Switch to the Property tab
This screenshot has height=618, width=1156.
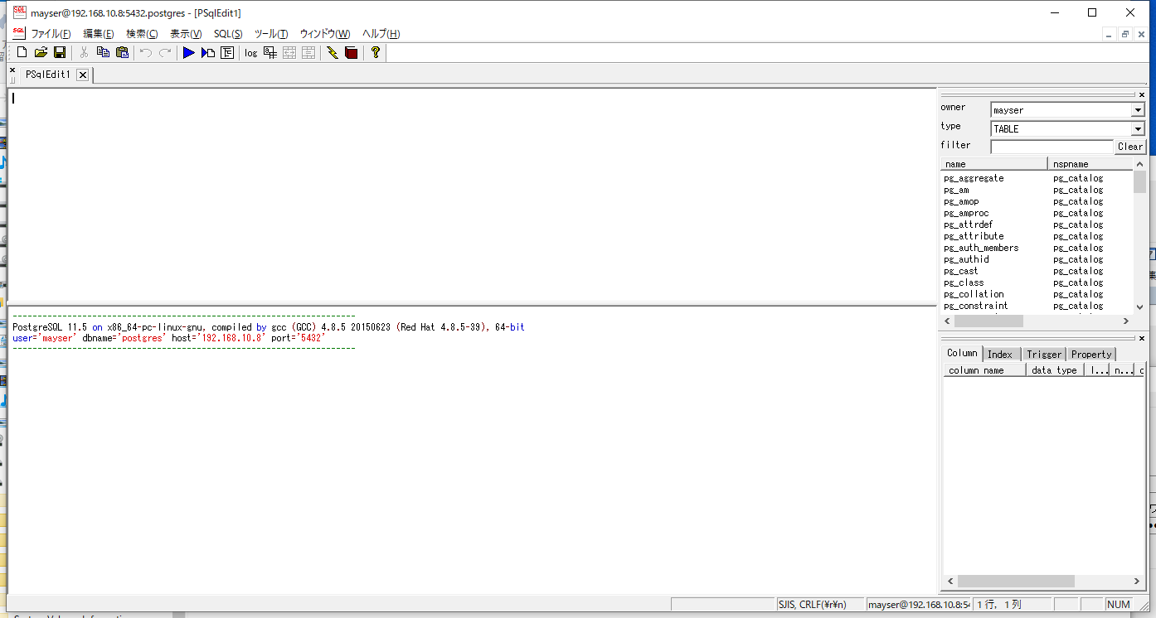pyautogui.click(x=1090, y=355)
